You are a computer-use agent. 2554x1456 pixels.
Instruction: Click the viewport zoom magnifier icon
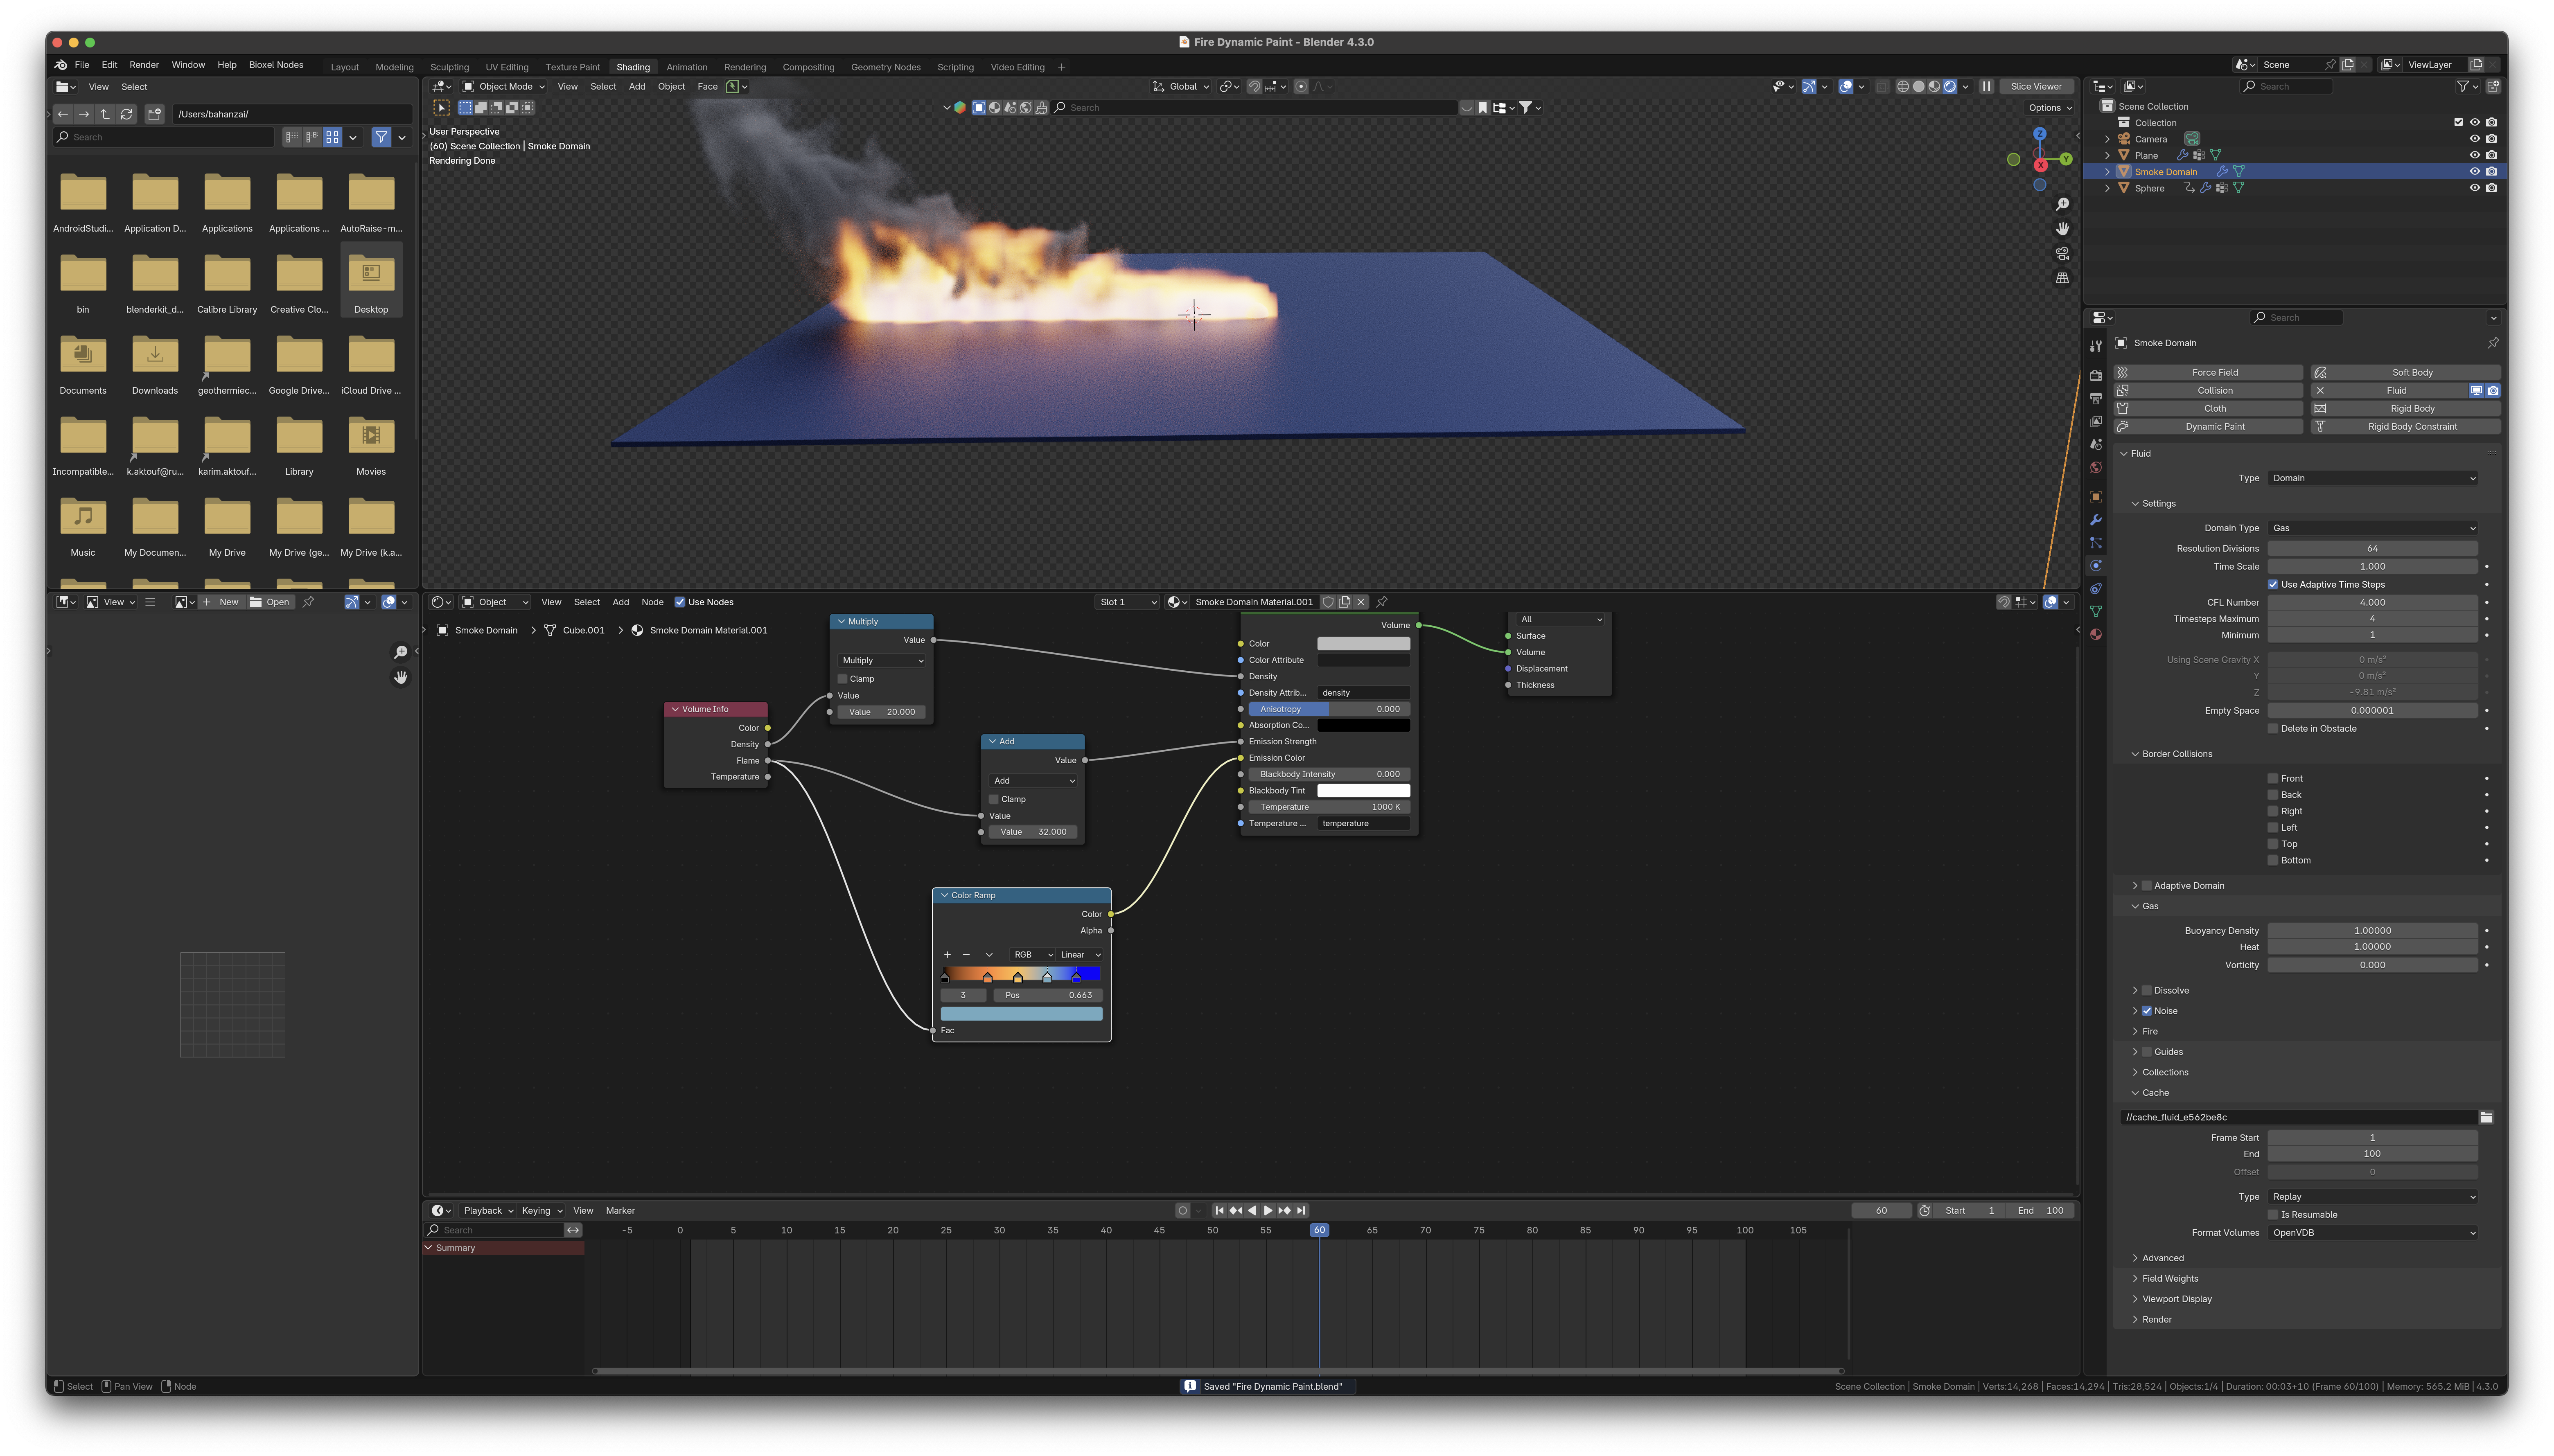pos(2062,205)
